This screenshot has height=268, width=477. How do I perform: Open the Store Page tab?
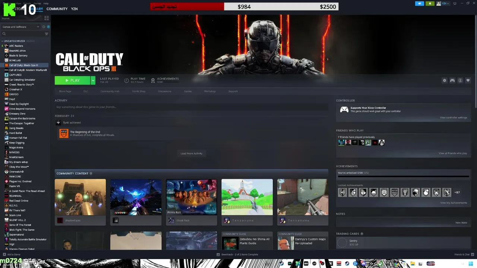click(65, 91)
